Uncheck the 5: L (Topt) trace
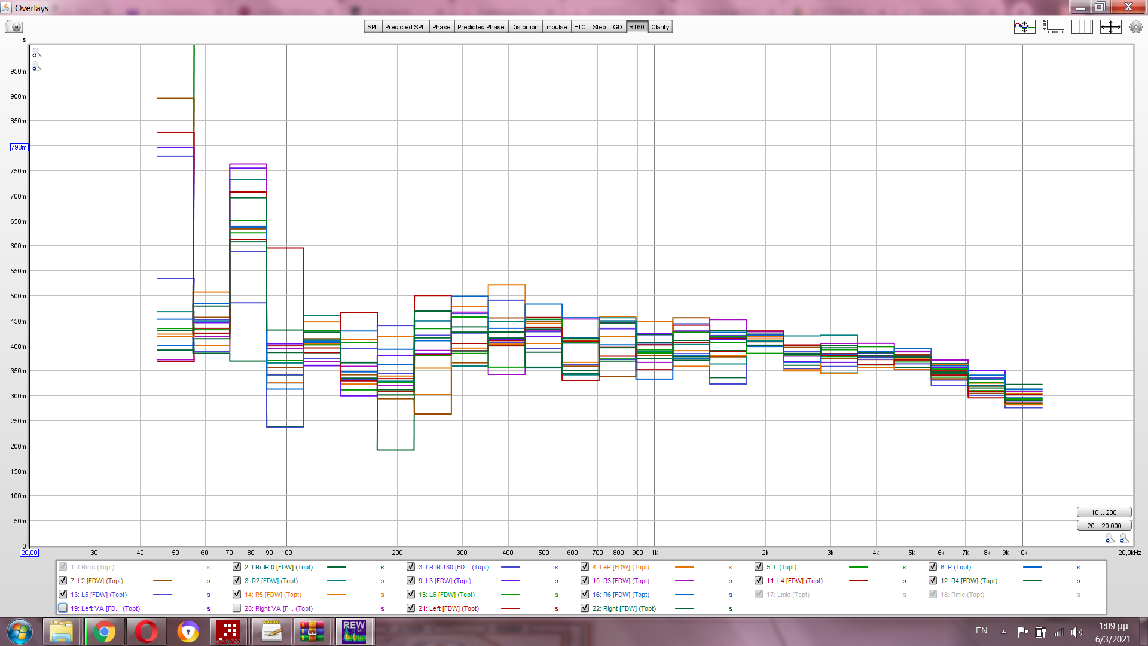Image resolution: width=1148 pixels, height=646 pixels. 759,567
